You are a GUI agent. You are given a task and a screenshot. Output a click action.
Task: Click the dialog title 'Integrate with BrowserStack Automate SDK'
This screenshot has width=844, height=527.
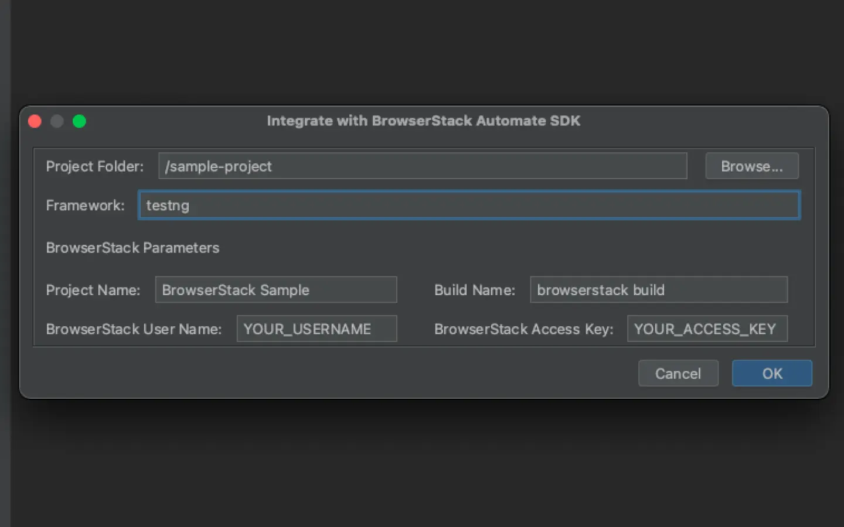[423, 121]
